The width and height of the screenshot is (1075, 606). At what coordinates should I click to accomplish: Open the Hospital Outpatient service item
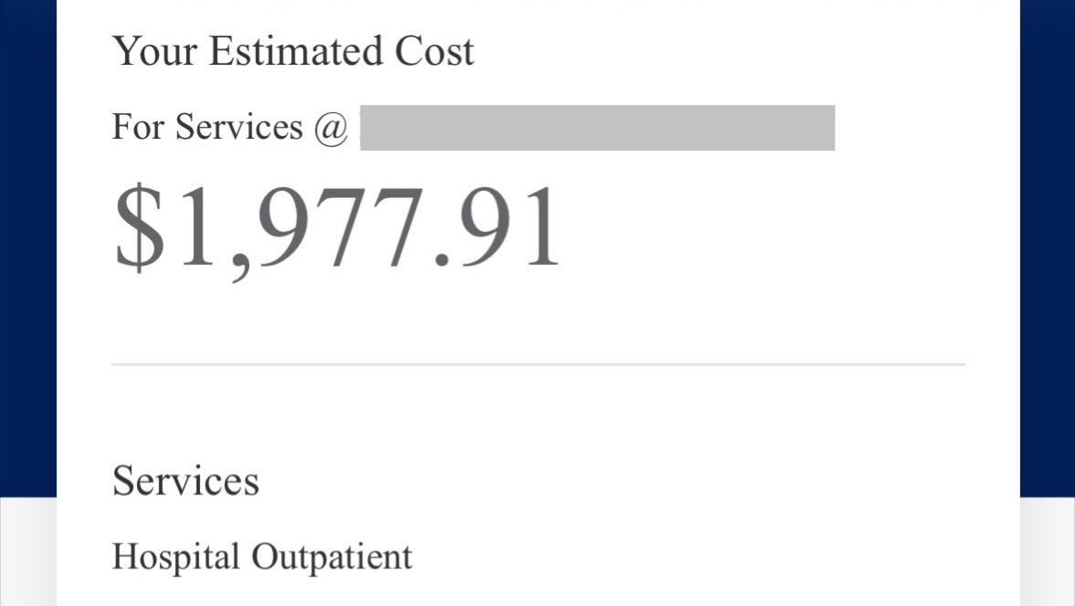(x=262, y=558)
